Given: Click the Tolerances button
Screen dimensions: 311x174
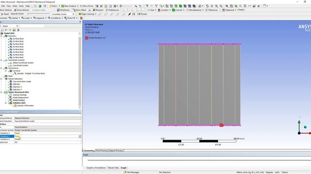Looking at the screenshot, I should tap(211, 10).
